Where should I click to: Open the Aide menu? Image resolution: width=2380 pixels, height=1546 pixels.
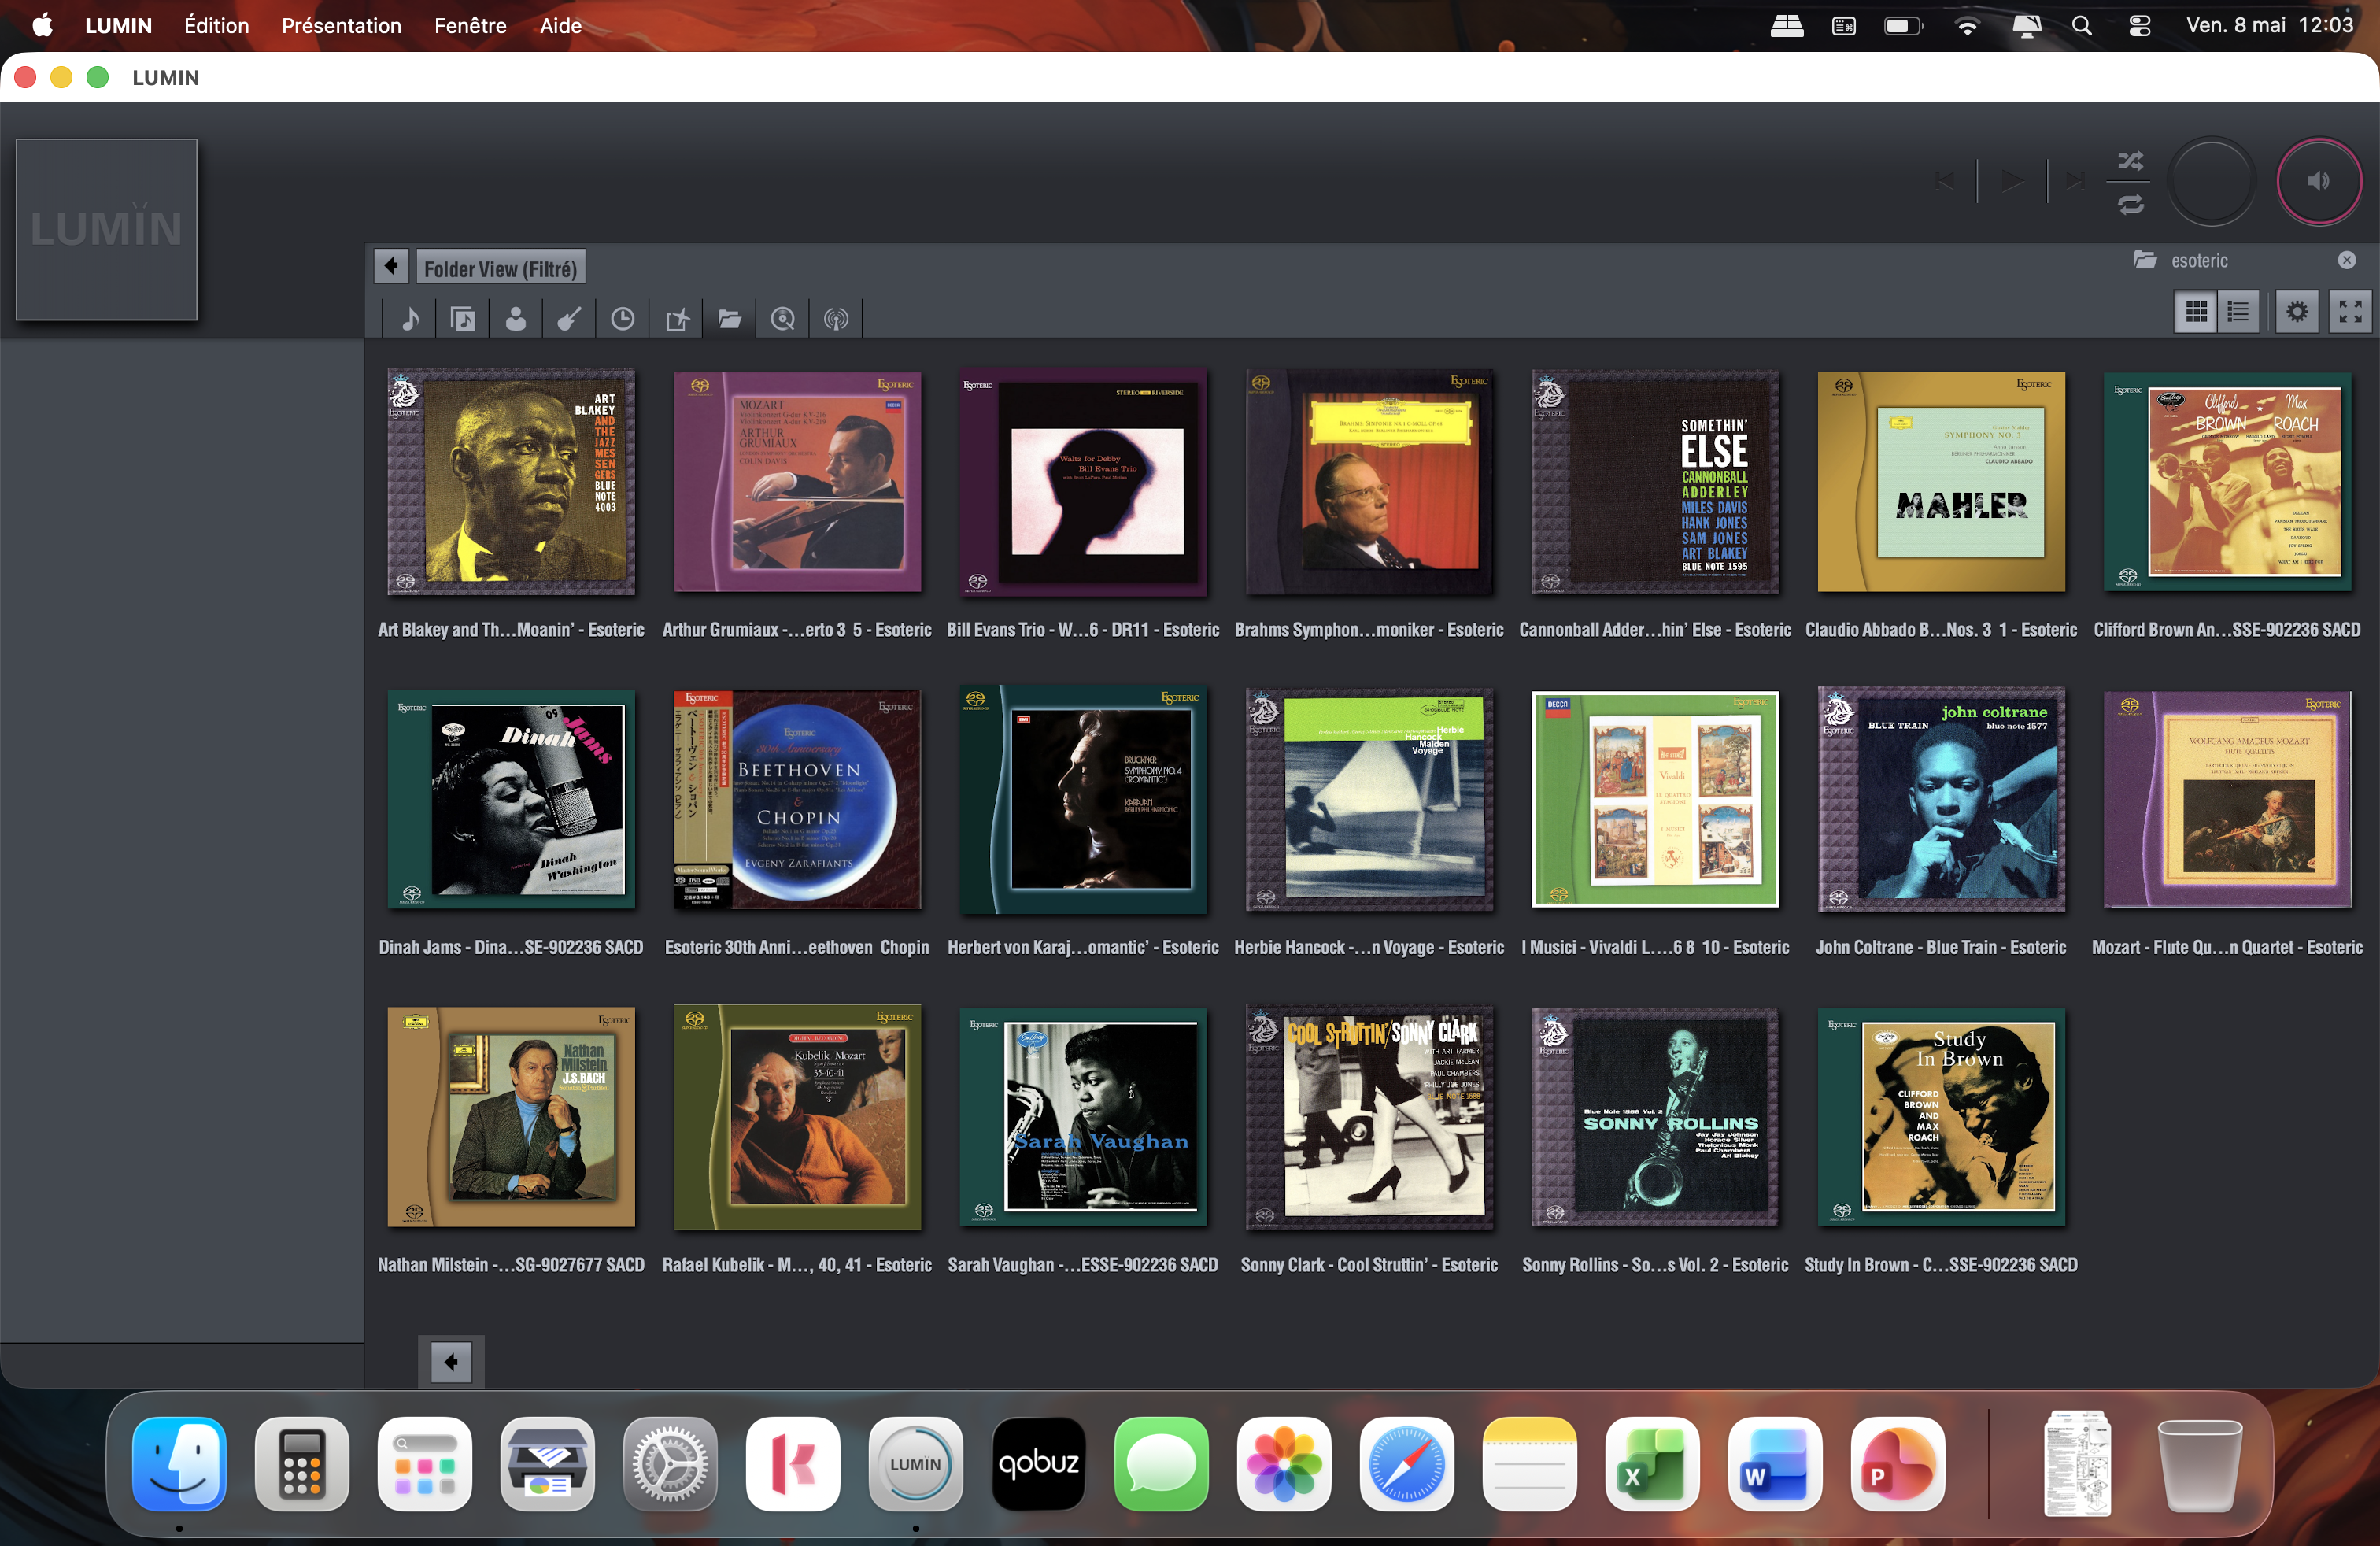(560, 25)
